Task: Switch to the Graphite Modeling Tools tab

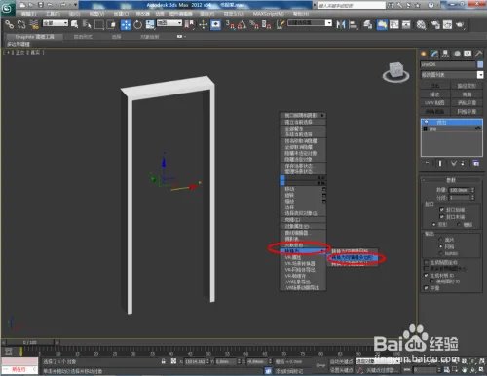Action: 34,37
